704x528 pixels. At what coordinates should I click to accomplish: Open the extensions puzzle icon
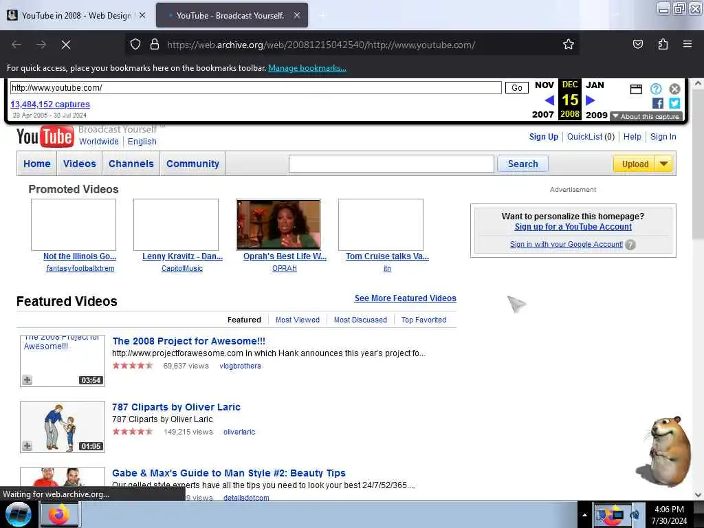pos(663,44)
